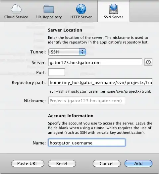
Task: Click the Nickname: label
Action: click(x=35, y=101)
